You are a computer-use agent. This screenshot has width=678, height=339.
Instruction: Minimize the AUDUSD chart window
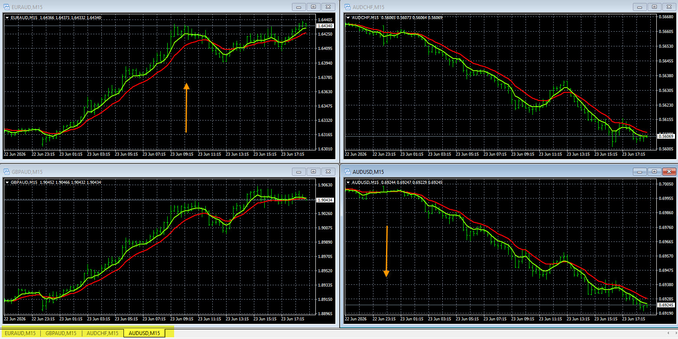tap(639, 172)
